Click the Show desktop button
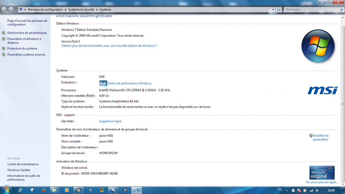 pyautogui.click(x=343, y=190)
